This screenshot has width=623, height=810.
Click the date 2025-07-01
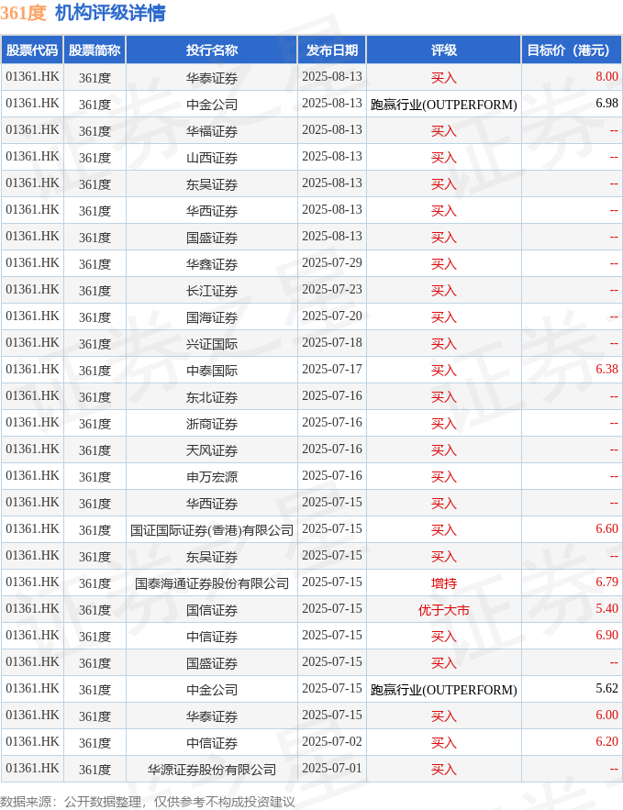point(332,768)
